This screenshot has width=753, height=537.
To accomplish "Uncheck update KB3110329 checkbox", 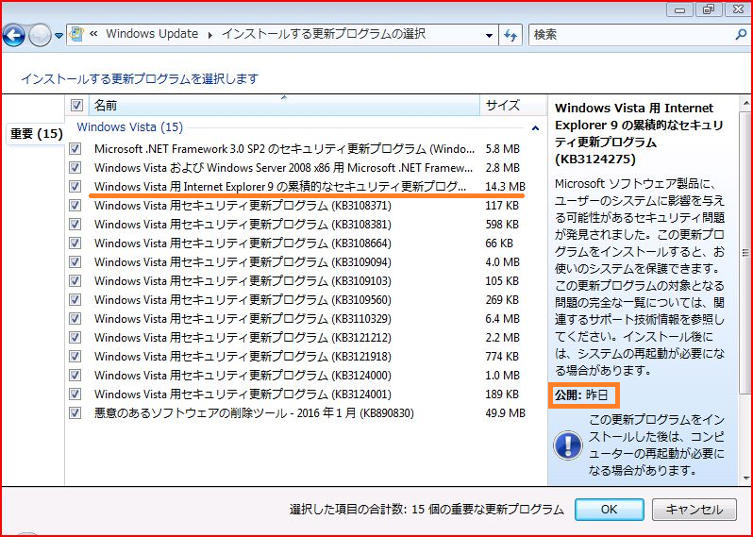I will point(75,318).
